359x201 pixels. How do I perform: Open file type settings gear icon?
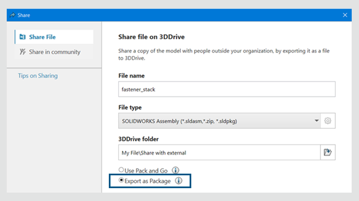pyautogui.click(x=328, y=121)
